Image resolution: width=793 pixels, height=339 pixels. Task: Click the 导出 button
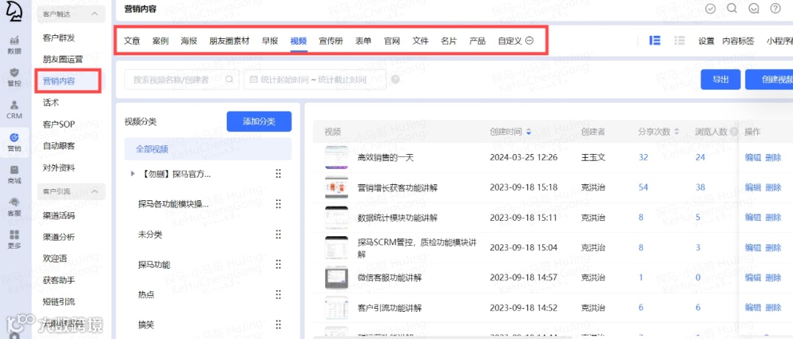coord(721,80)
